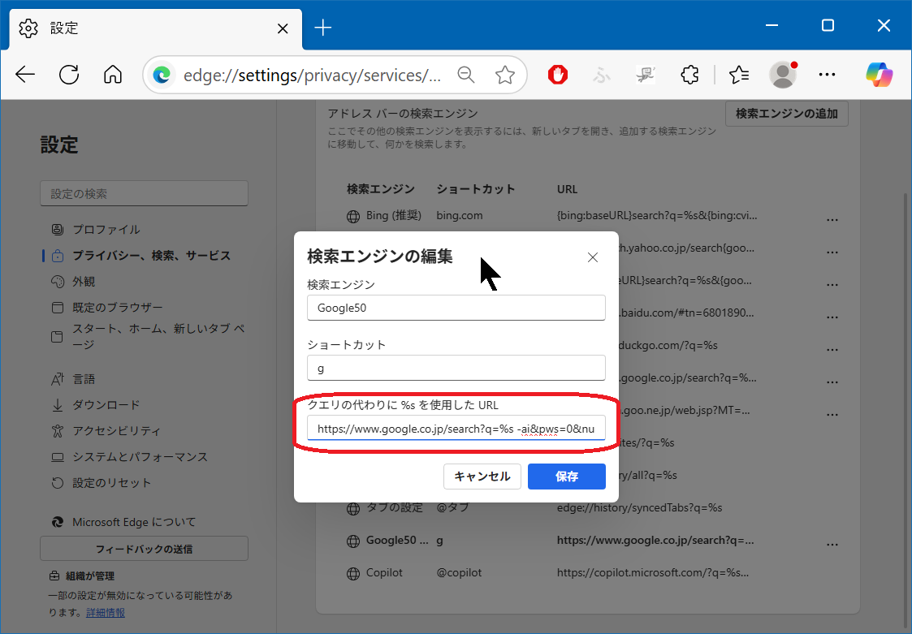Open ダウンロード settings section
The width and height of the screenshot is (912, 634).
click(x=106, y=404)
